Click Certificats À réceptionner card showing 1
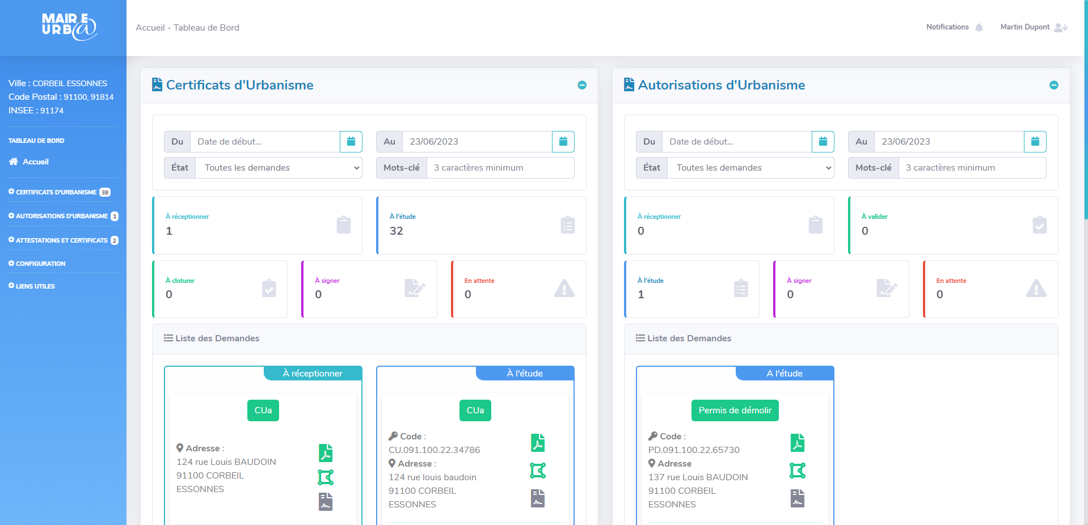This screenshot has width=1088, height=525. (x=257, y=225)
